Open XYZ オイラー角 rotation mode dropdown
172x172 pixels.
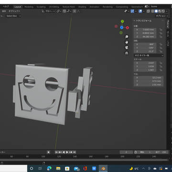point(149,55)
